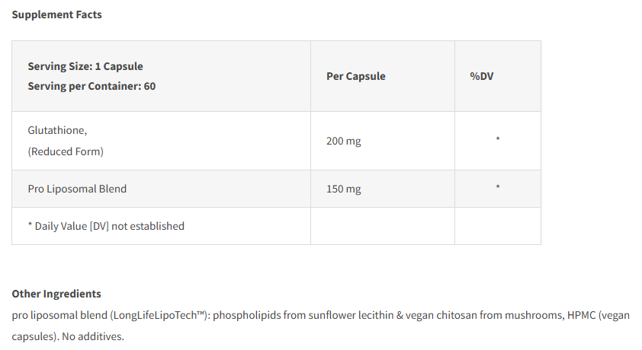This screenshot has width=642, height=350.
Task: Click the empty Per Capsule cell in footnote row
Action: (x=382, y=226)
